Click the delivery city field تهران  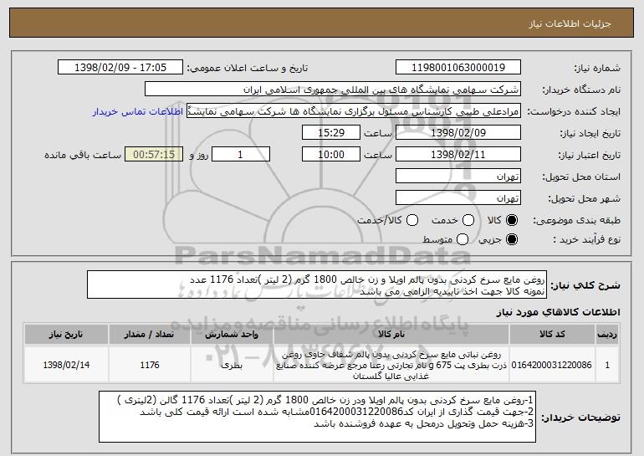pos(458,198)
